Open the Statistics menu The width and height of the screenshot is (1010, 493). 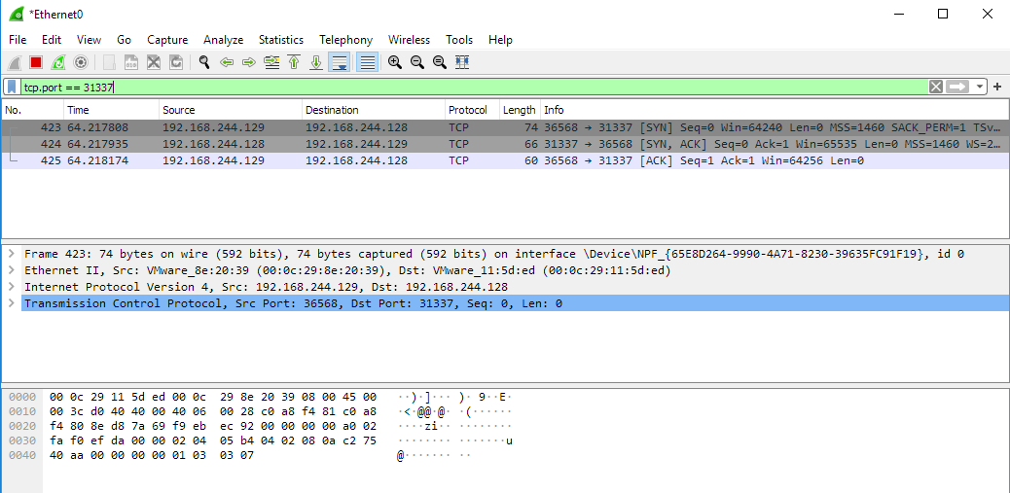pyautogui.click(x=280, y=40)
